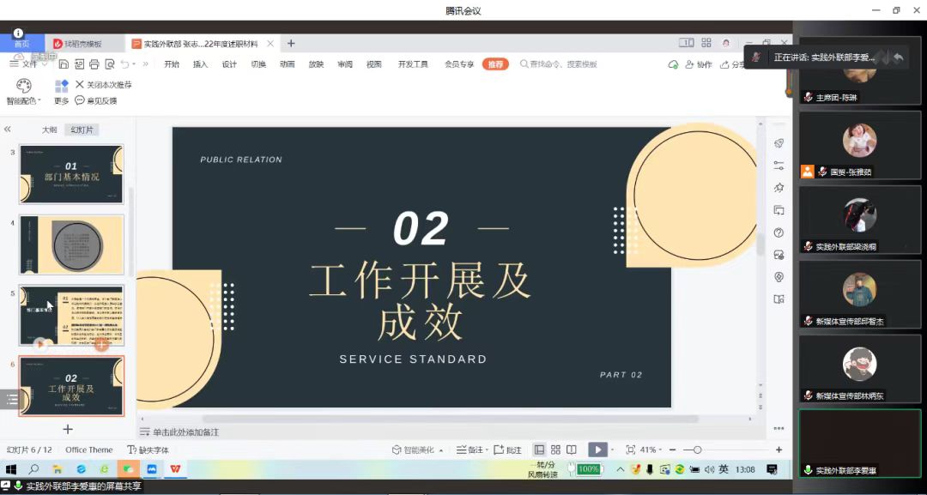Open the 动画 ribbon tab
The image size is (927, 495).
pos(287,64)
